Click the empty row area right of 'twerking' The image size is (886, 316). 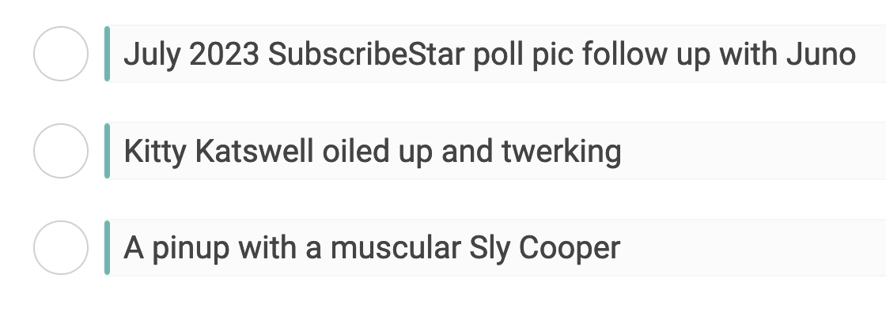(754, 151)
